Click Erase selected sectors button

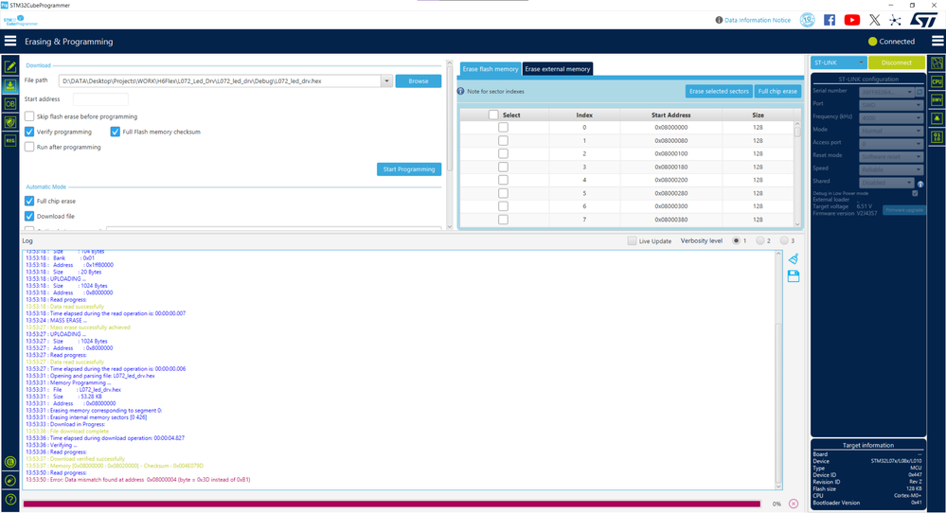719,91
